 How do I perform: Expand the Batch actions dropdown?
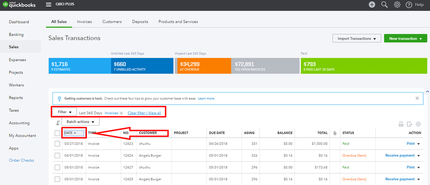click(x=80, y=122)
